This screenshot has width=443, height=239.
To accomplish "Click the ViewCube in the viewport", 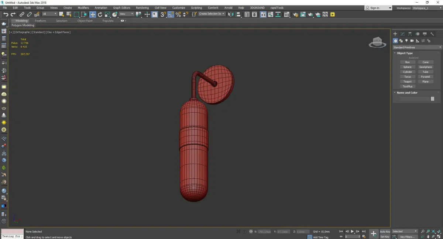I will (x=377, y=42).
